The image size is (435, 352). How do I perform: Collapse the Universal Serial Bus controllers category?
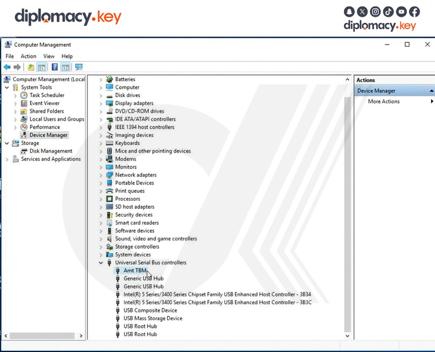[x=100, y=262]
